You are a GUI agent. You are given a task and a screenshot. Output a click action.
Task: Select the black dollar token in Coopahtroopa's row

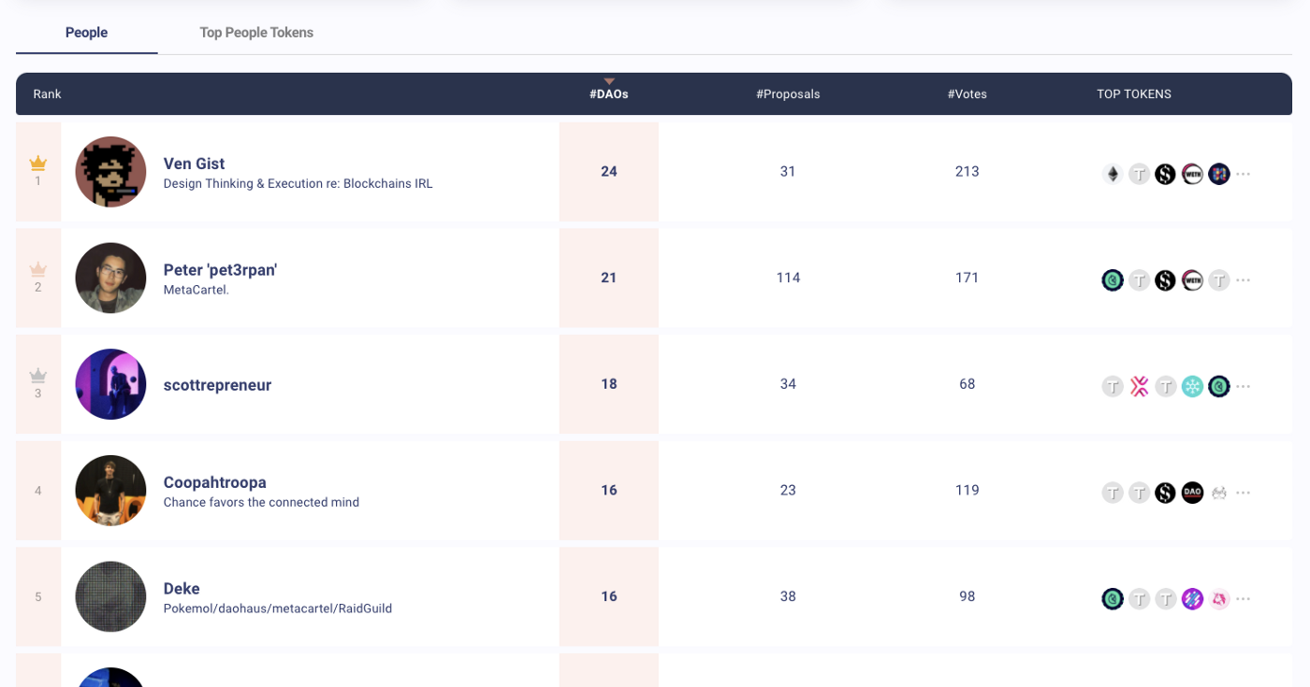pos(1165,493)
